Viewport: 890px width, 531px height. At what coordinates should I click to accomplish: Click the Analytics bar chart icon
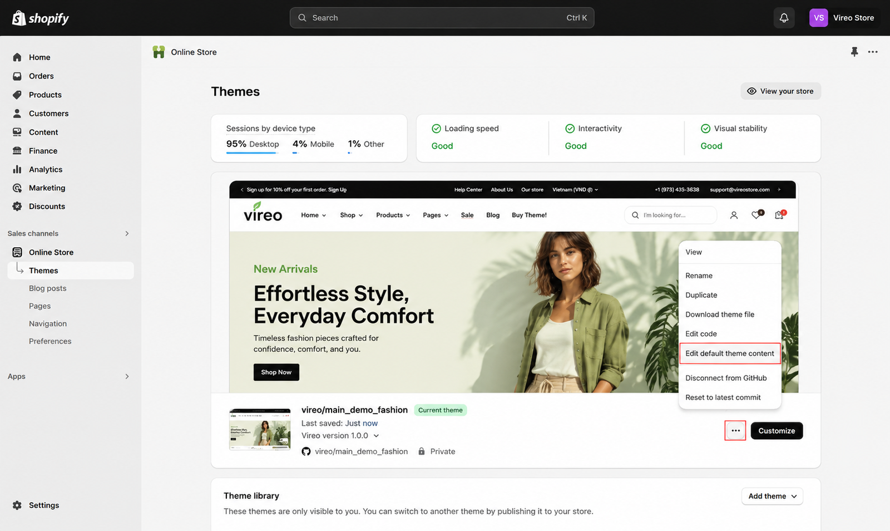(17, 169)
